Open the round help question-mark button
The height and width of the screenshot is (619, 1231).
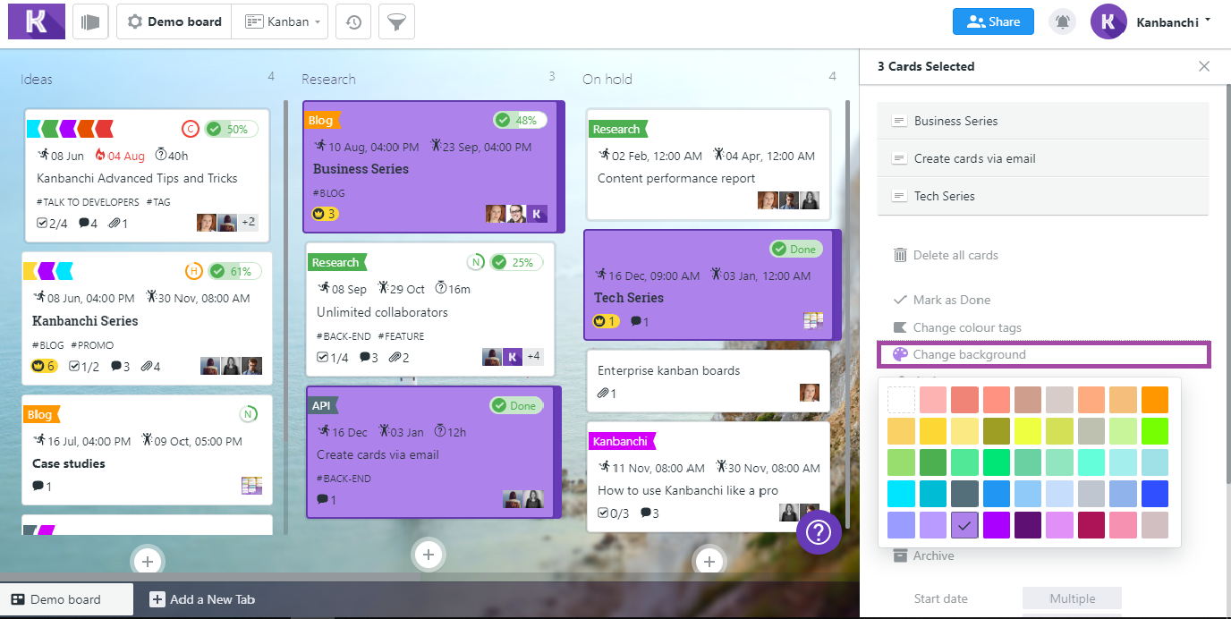(x=819, y=531)
